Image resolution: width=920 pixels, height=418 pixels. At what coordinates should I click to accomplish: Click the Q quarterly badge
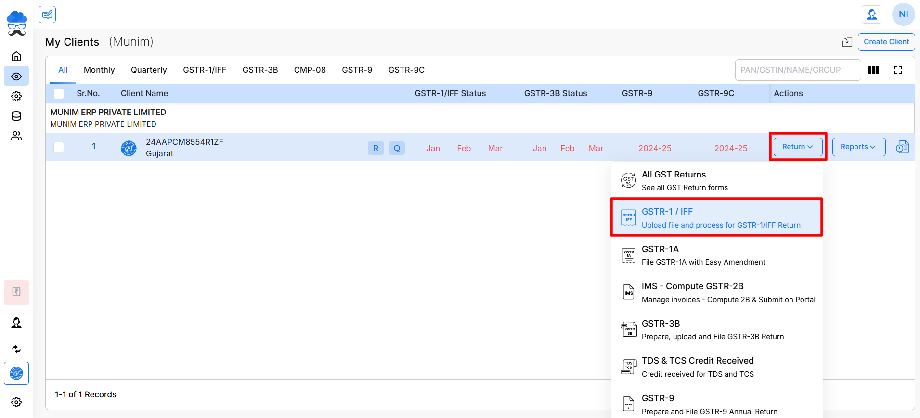397,148
